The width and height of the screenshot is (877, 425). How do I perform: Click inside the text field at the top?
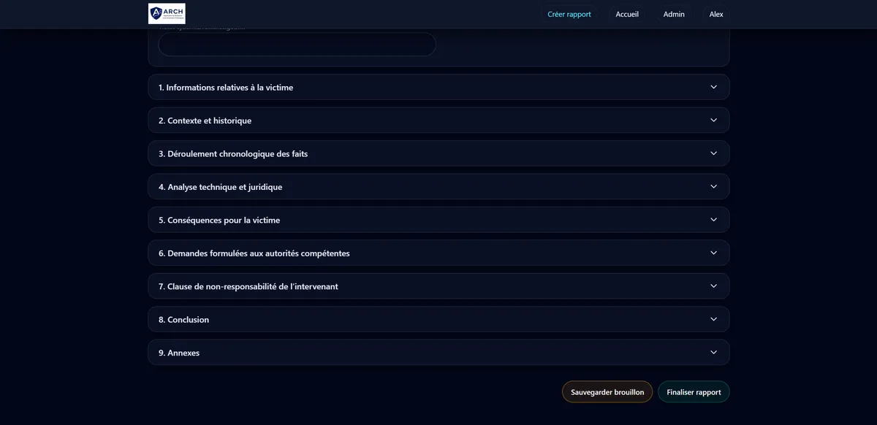[x=296, y=44]
